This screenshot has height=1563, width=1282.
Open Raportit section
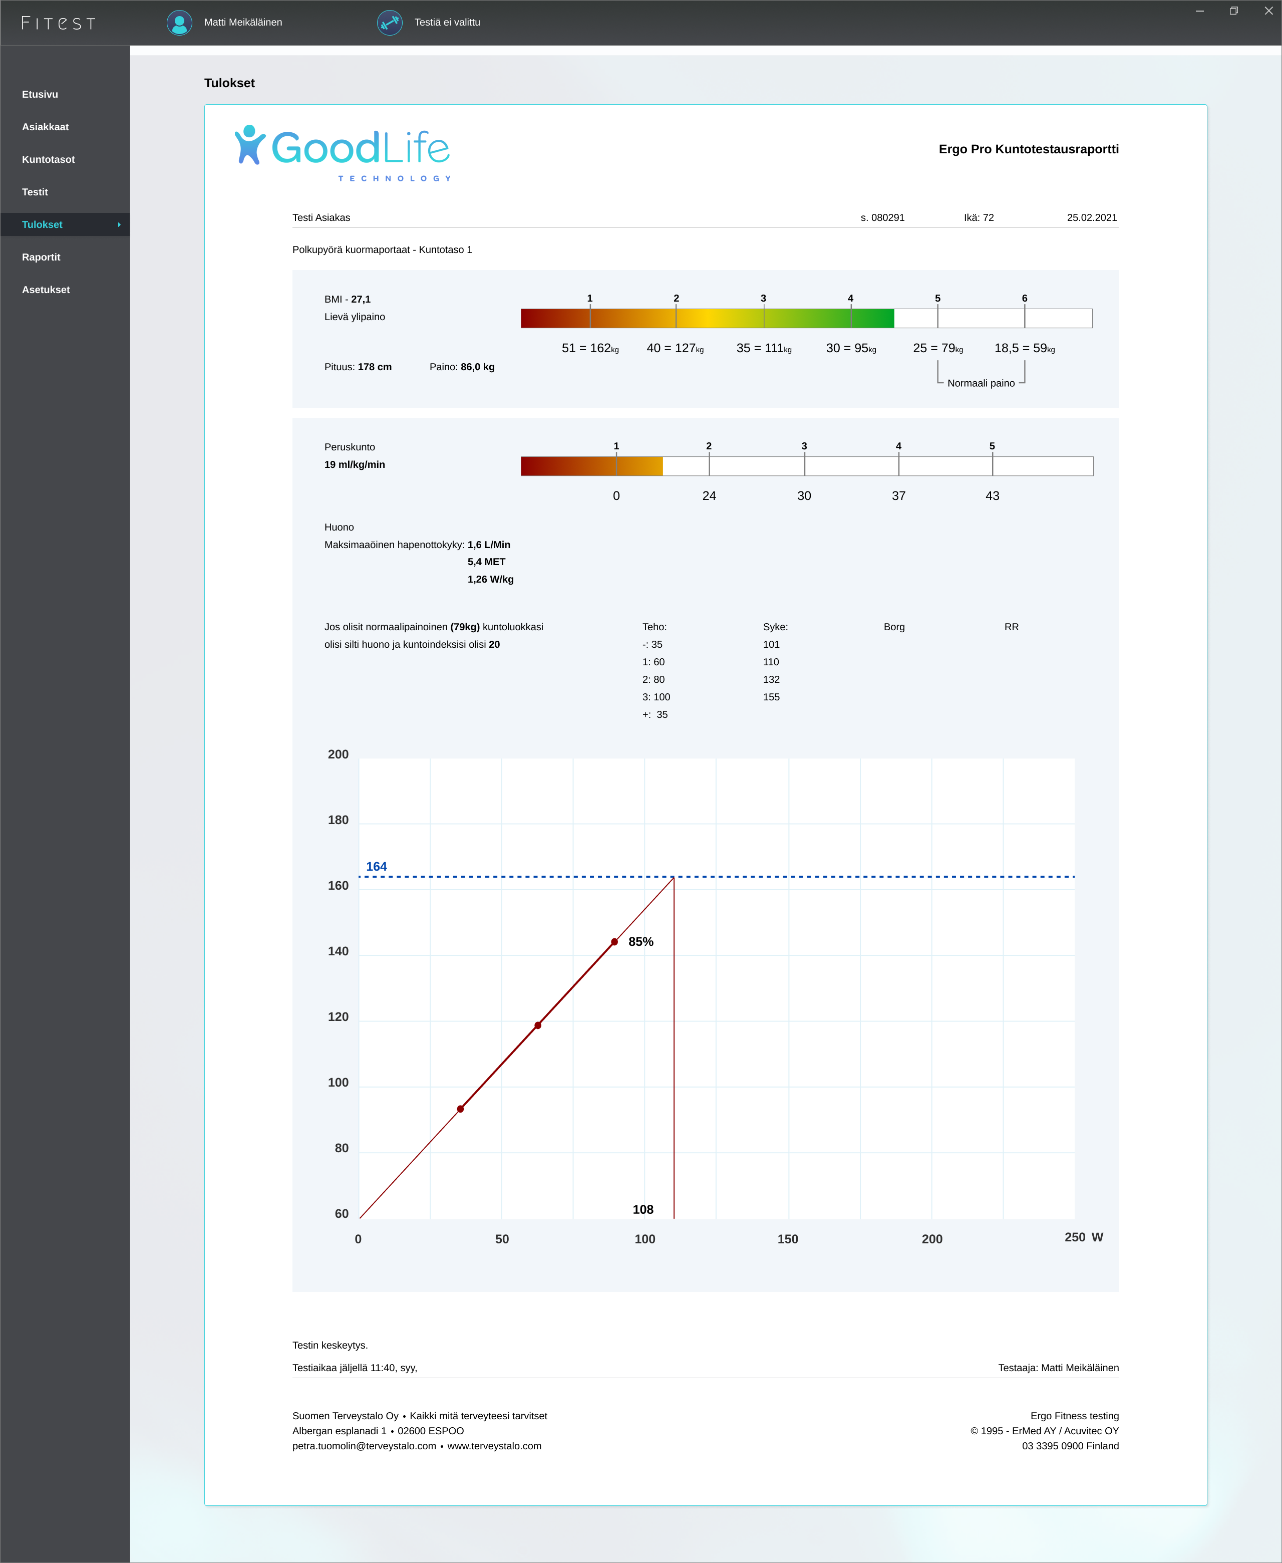tap(41, 257)
